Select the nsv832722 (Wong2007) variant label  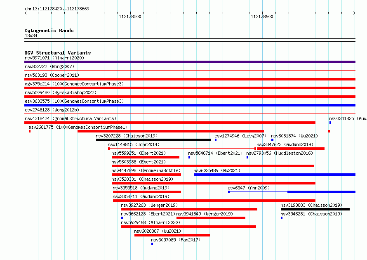49,66
